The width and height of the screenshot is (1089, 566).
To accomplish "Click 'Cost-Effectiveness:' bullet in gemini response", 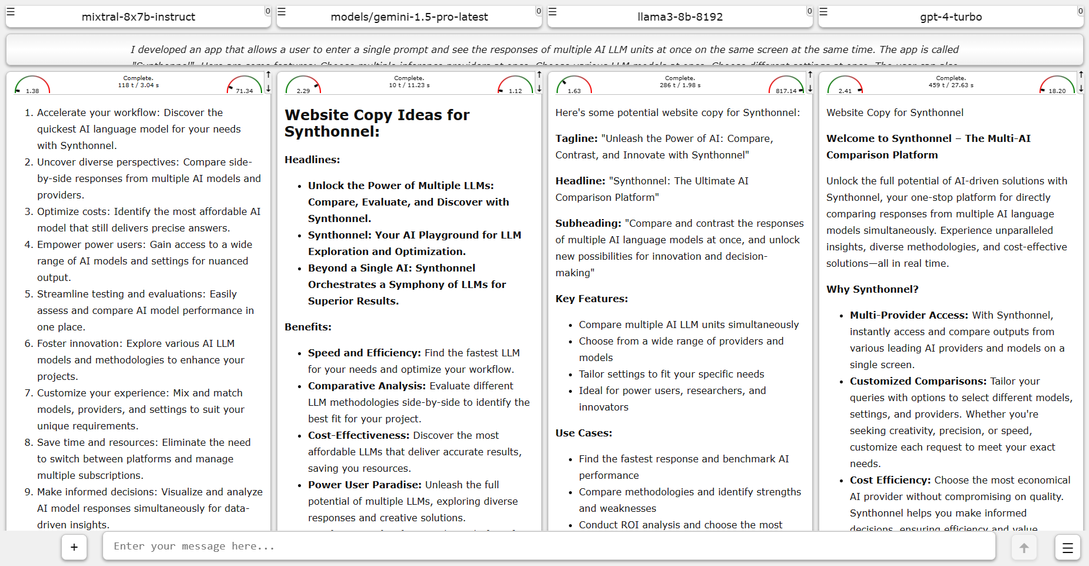I will 359,435.
